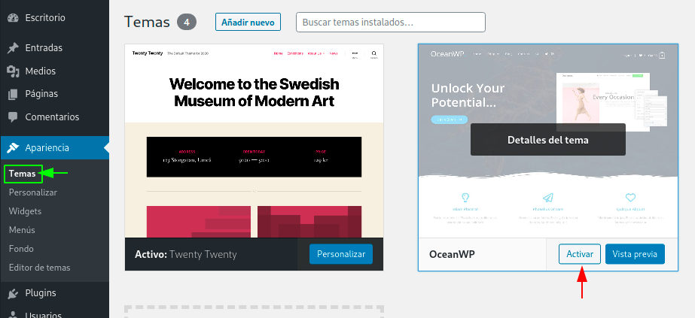Click the Escritorio dashboard icon
Viewport: 695px width, 318px height.
click(13, 18)
